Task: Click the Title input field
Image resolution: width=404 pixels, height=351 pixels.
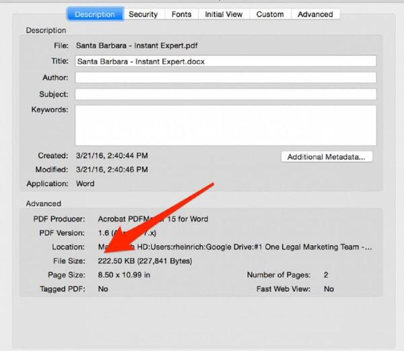Action: [226, 61]
